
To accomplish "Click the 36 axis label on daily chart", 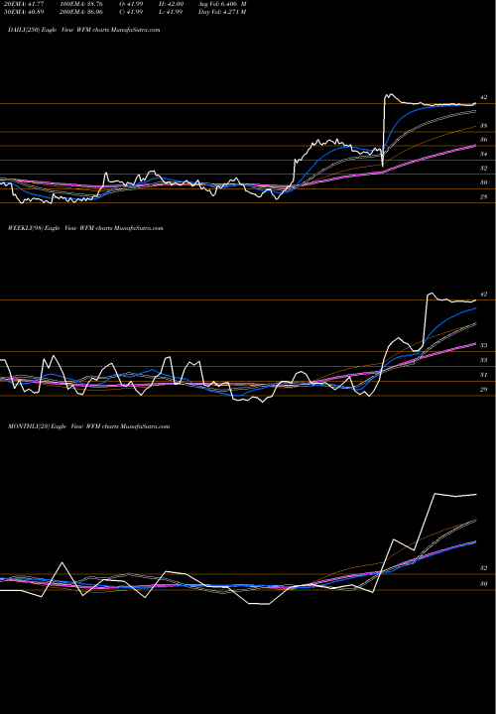I will click(x=484, y=140).
